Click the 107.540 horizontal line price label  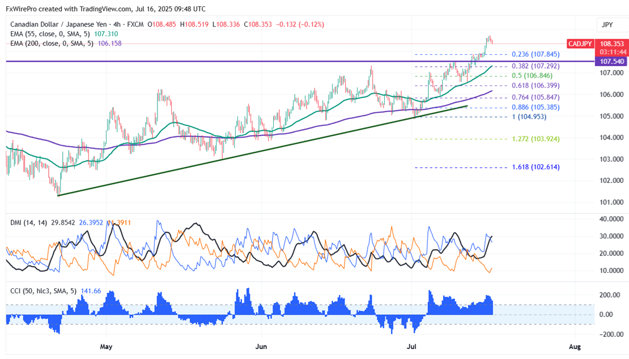(611, 61)
